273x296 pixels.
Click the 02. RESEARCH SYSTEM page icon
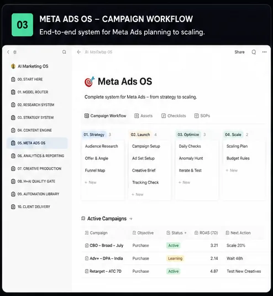pyautogui.click(x=13, y=105)
